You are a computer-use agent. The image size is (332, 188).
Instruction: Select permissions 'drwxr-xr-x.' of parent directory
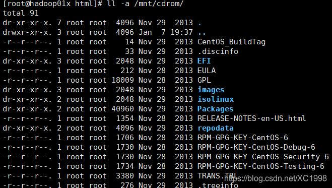click(27, 32)
